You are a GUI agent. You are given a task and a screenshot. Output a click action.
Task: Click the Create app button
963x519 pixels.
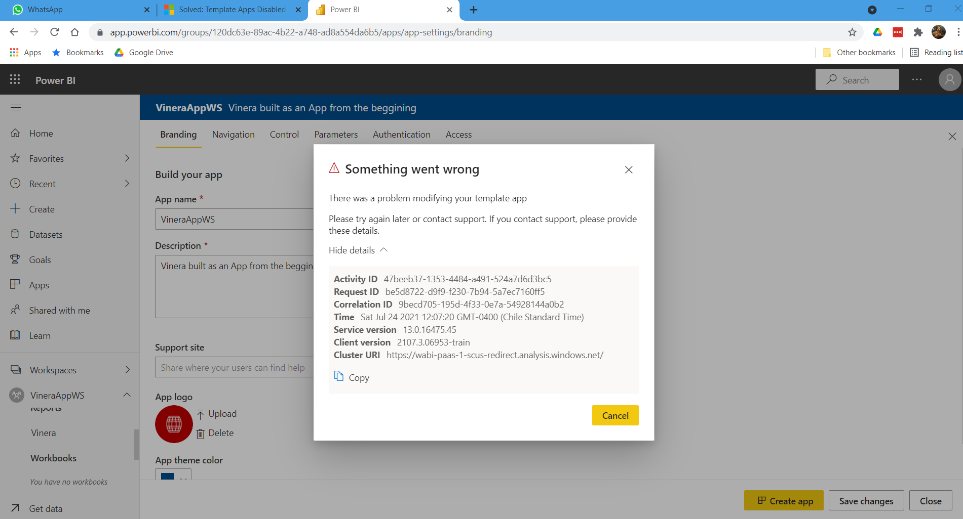(x=784, y=501)
